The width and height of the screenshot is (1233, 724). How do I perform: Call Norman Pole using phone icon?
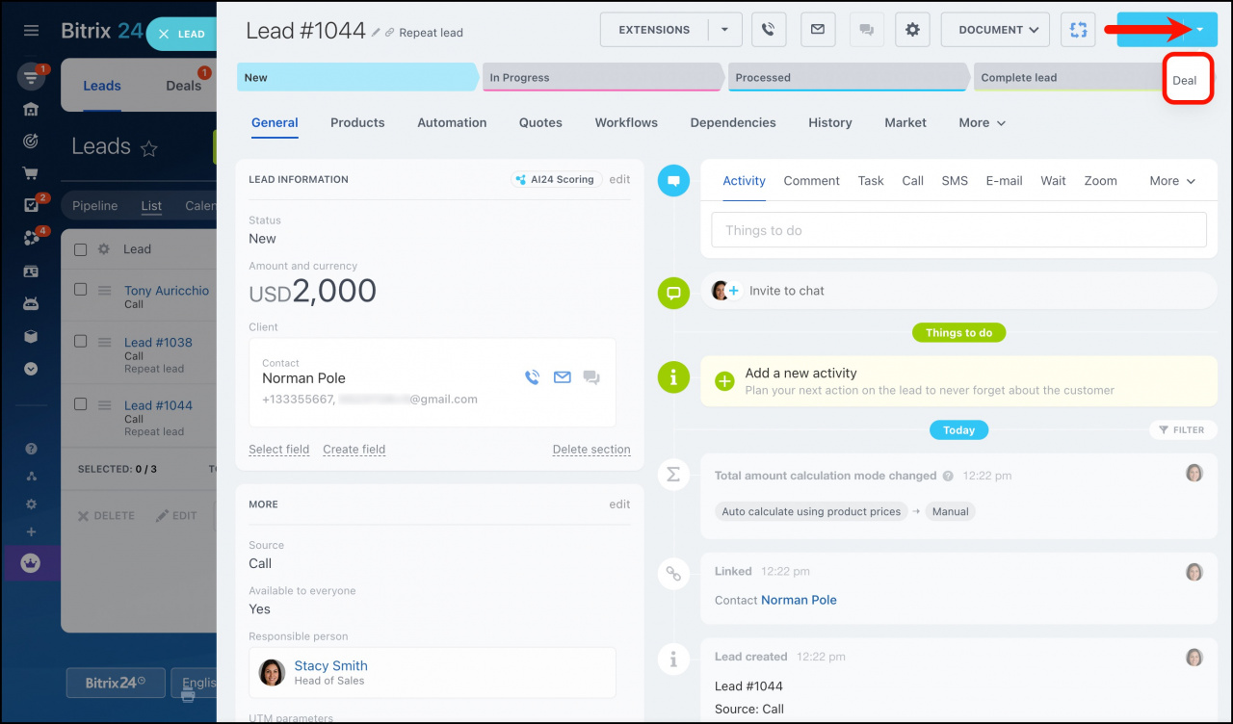(x=532, y=377)
